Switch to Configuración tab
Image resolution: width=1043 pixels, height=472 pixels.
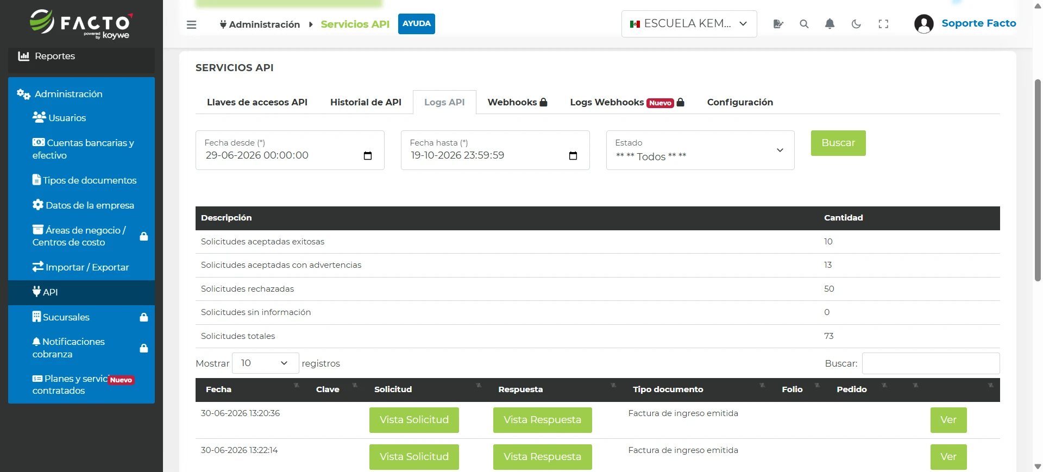click(x=740, y=102)
